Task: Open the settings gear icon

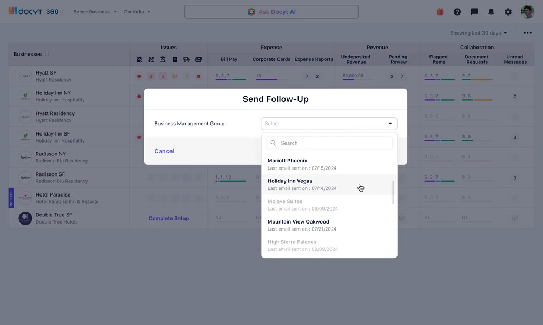Action: coord(508,12)
